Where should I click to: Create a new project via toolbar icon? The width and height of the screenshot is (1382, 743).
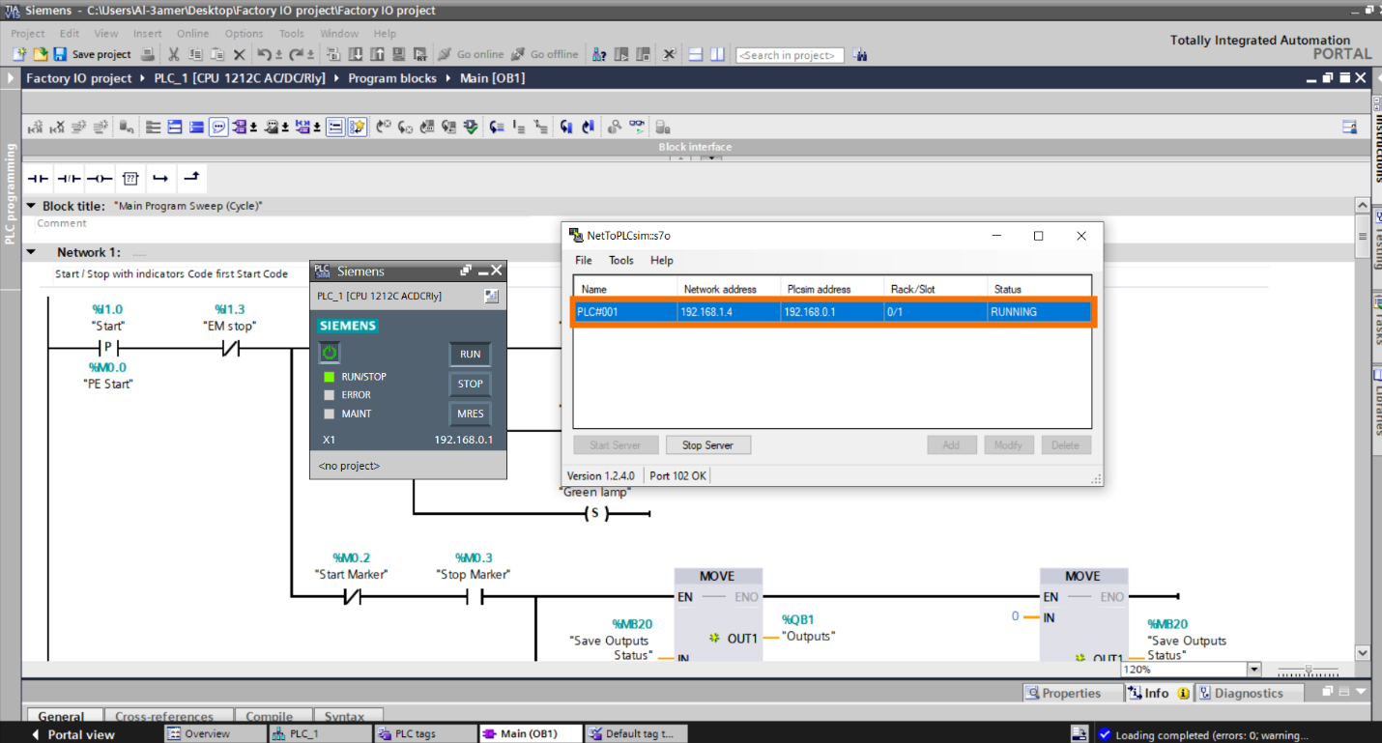click(18, 55)
